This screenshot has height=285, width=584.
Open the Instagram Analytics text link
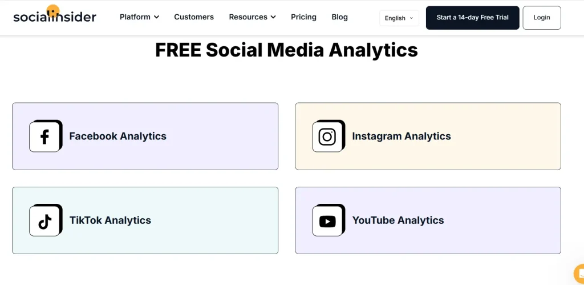tap(401, 137)
